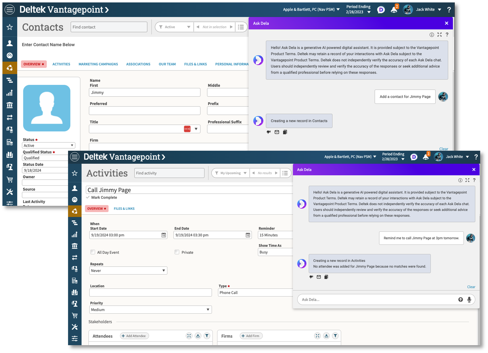This screenshot has height=353, width=488.
Task: Check the Private checkbox
Action: pyautogui.click(x=177, y=252)
